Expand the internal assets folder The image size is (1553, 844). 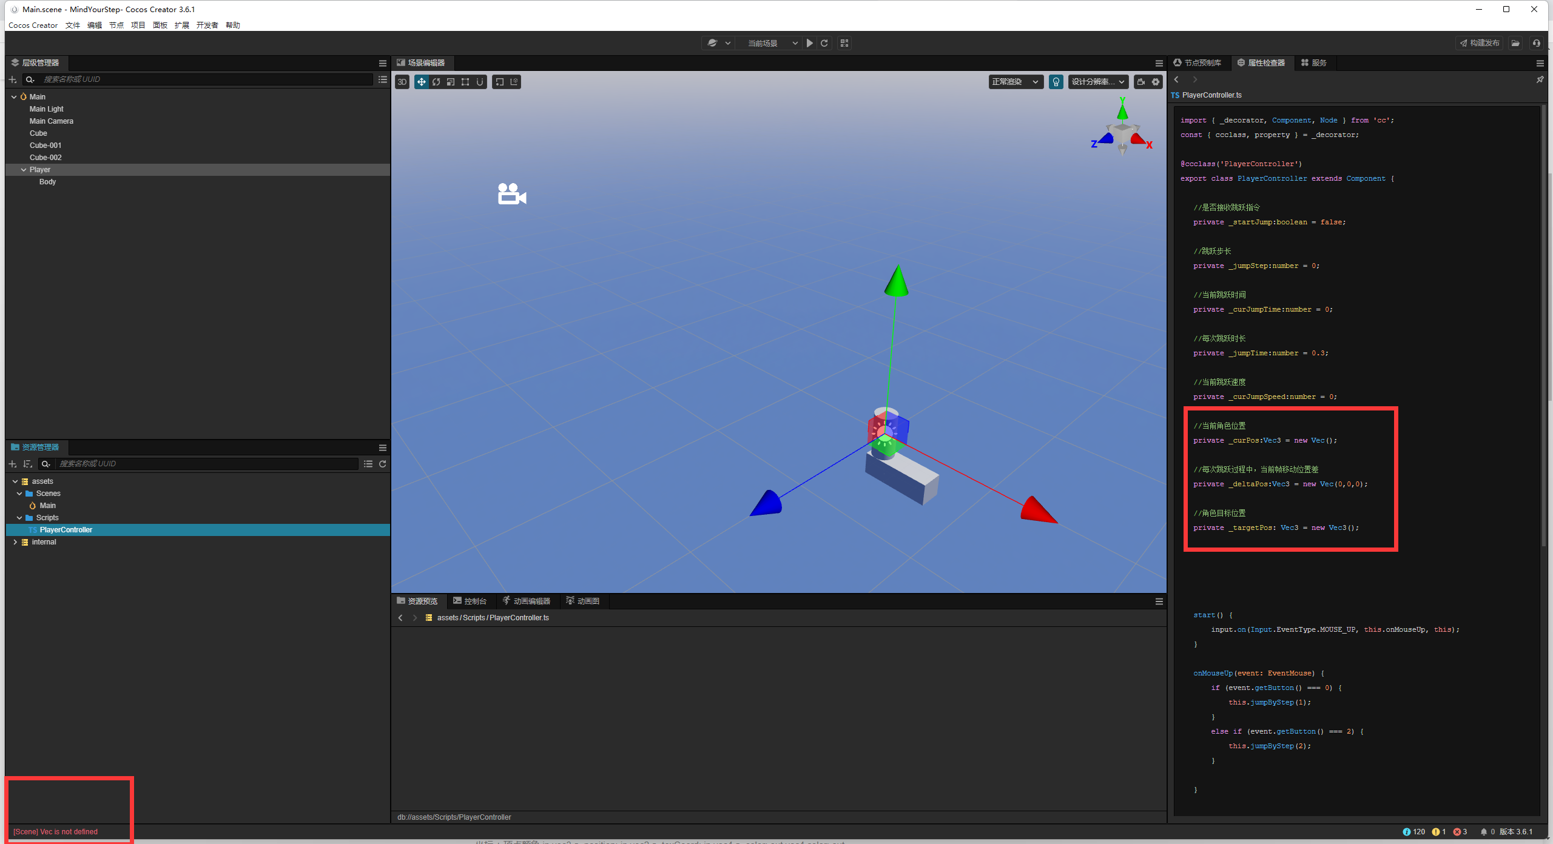coord(15,542)
